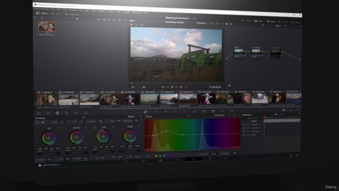339x191 pixels.
Task: Select the rancher still in gallery
Action: tap(47, 27)
